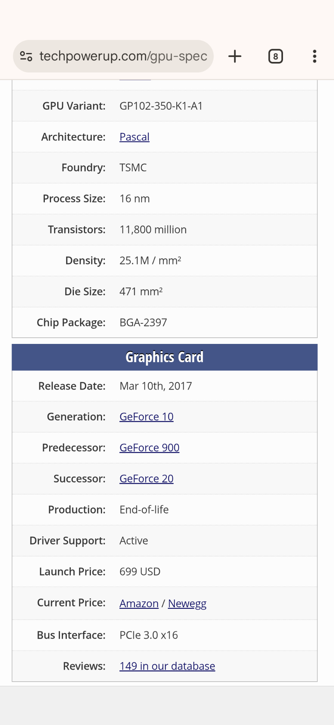Check current price on Newegg
Viewport: 334px width, 725px height.
(187, 603)
